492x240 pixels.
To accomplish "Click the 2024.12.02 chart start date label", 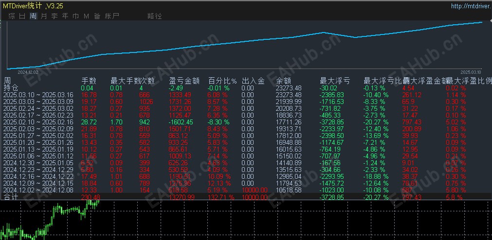I will 27,72.
